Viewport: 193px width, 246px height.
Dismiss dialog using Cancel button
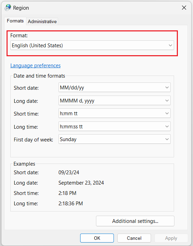coord(134,238)
